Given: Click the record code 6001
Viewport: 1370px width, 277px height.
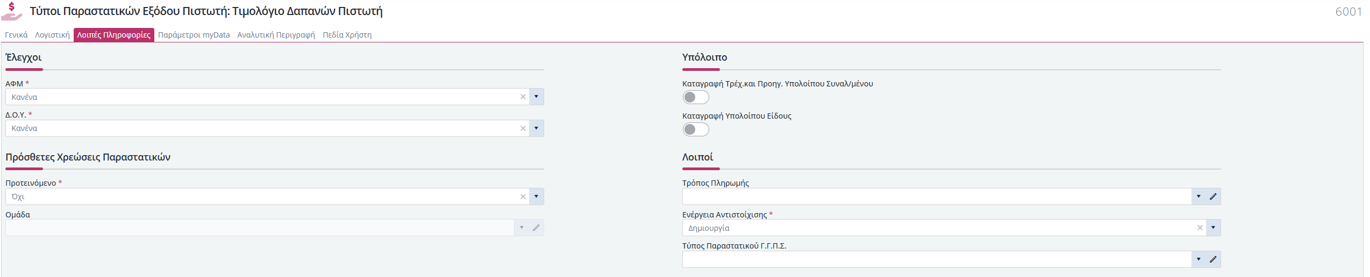Looking at the screenshot, I should [1348, 11].
